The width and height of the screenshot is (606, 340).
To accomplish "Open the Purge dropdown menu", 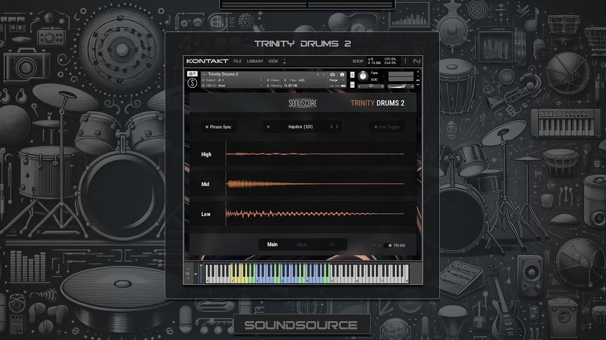I will pos(336,80).
